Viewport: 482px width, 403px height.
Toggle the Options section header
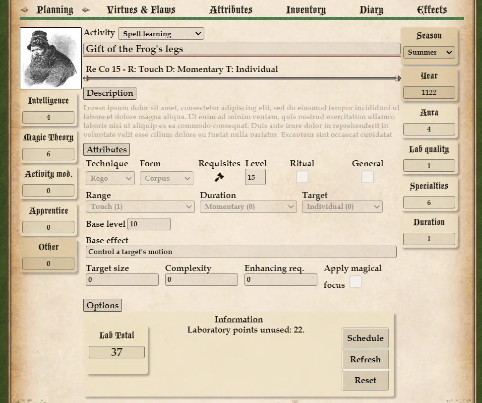(103, 306)
